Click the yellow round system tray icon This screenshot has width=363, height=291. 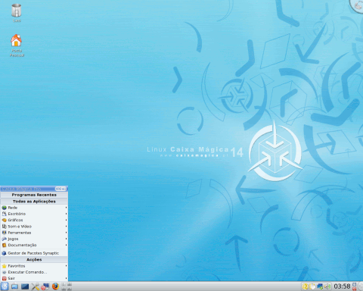306,286
